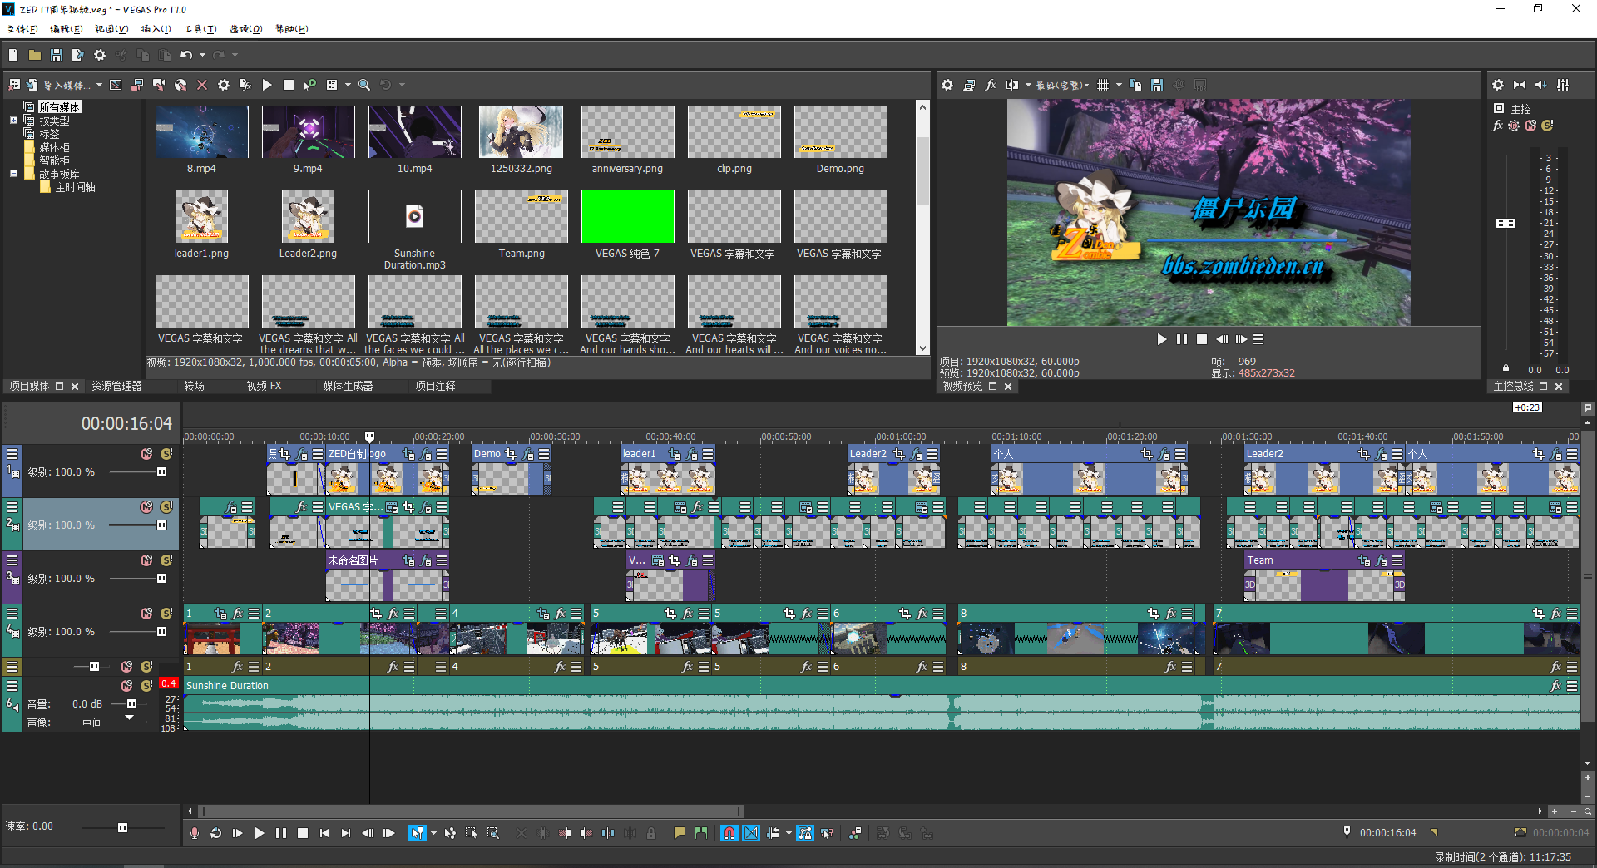Expand the 按类型 node in the media tree
Image resolution: width=1597 pixels, height=868 pixels.
click(13, 121)
